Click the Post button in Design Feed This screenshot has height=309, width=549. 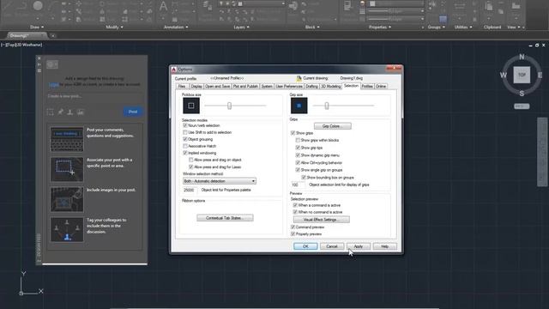point(133,112)
